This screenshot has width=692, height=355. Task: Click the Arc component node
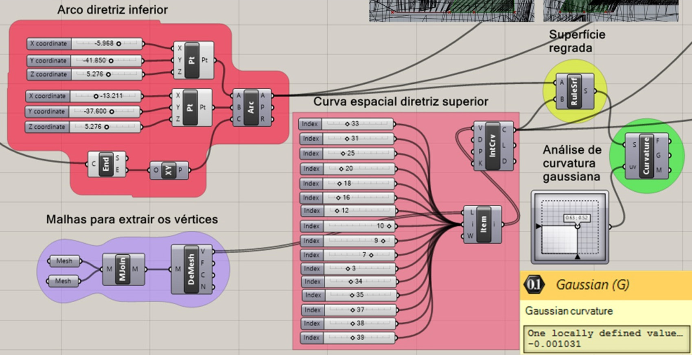pos(251,107)
